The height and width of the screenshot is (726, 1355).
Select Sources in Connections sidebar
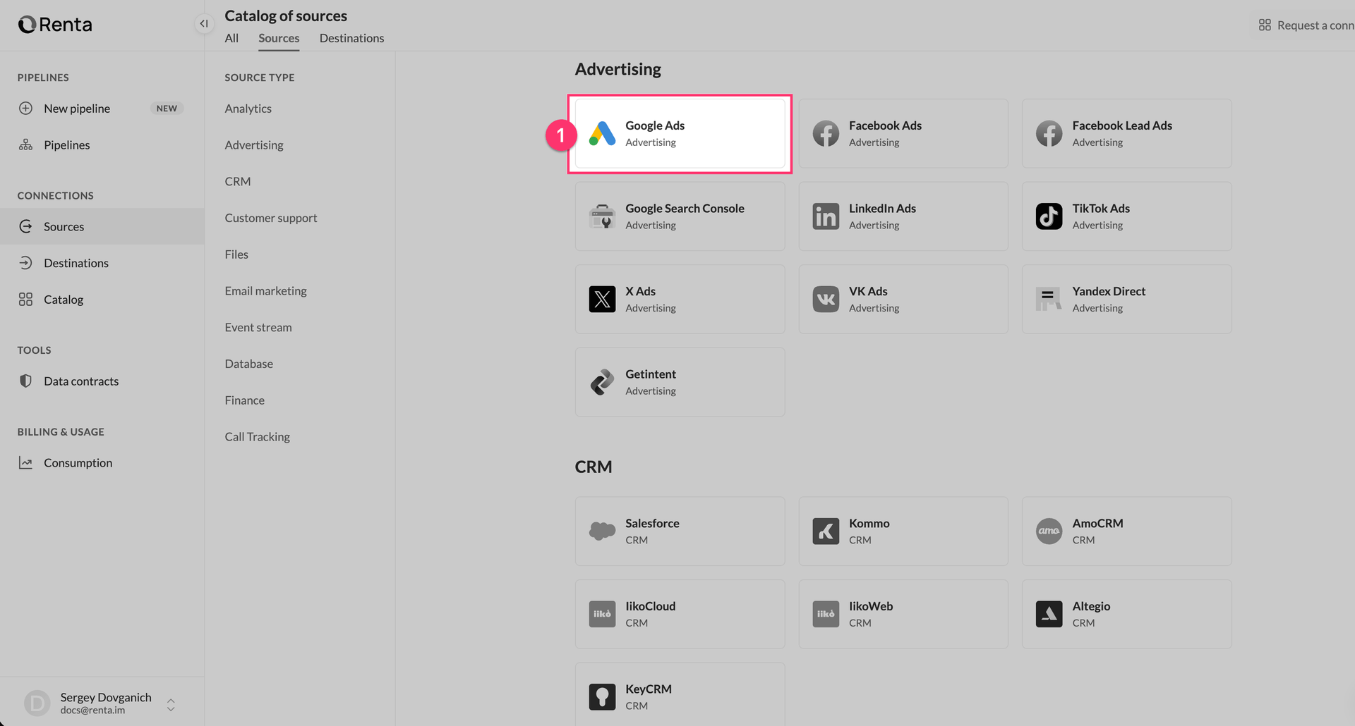pyautogui.click(x=102, y=226)
